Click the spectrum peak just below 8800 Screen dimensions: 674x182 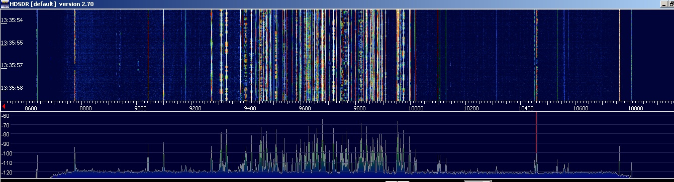(74, 159)
